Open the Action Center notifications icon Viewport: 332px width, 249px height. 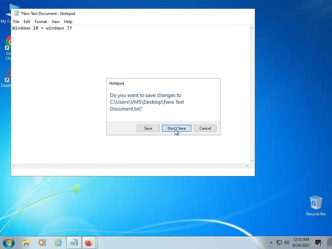319,243
